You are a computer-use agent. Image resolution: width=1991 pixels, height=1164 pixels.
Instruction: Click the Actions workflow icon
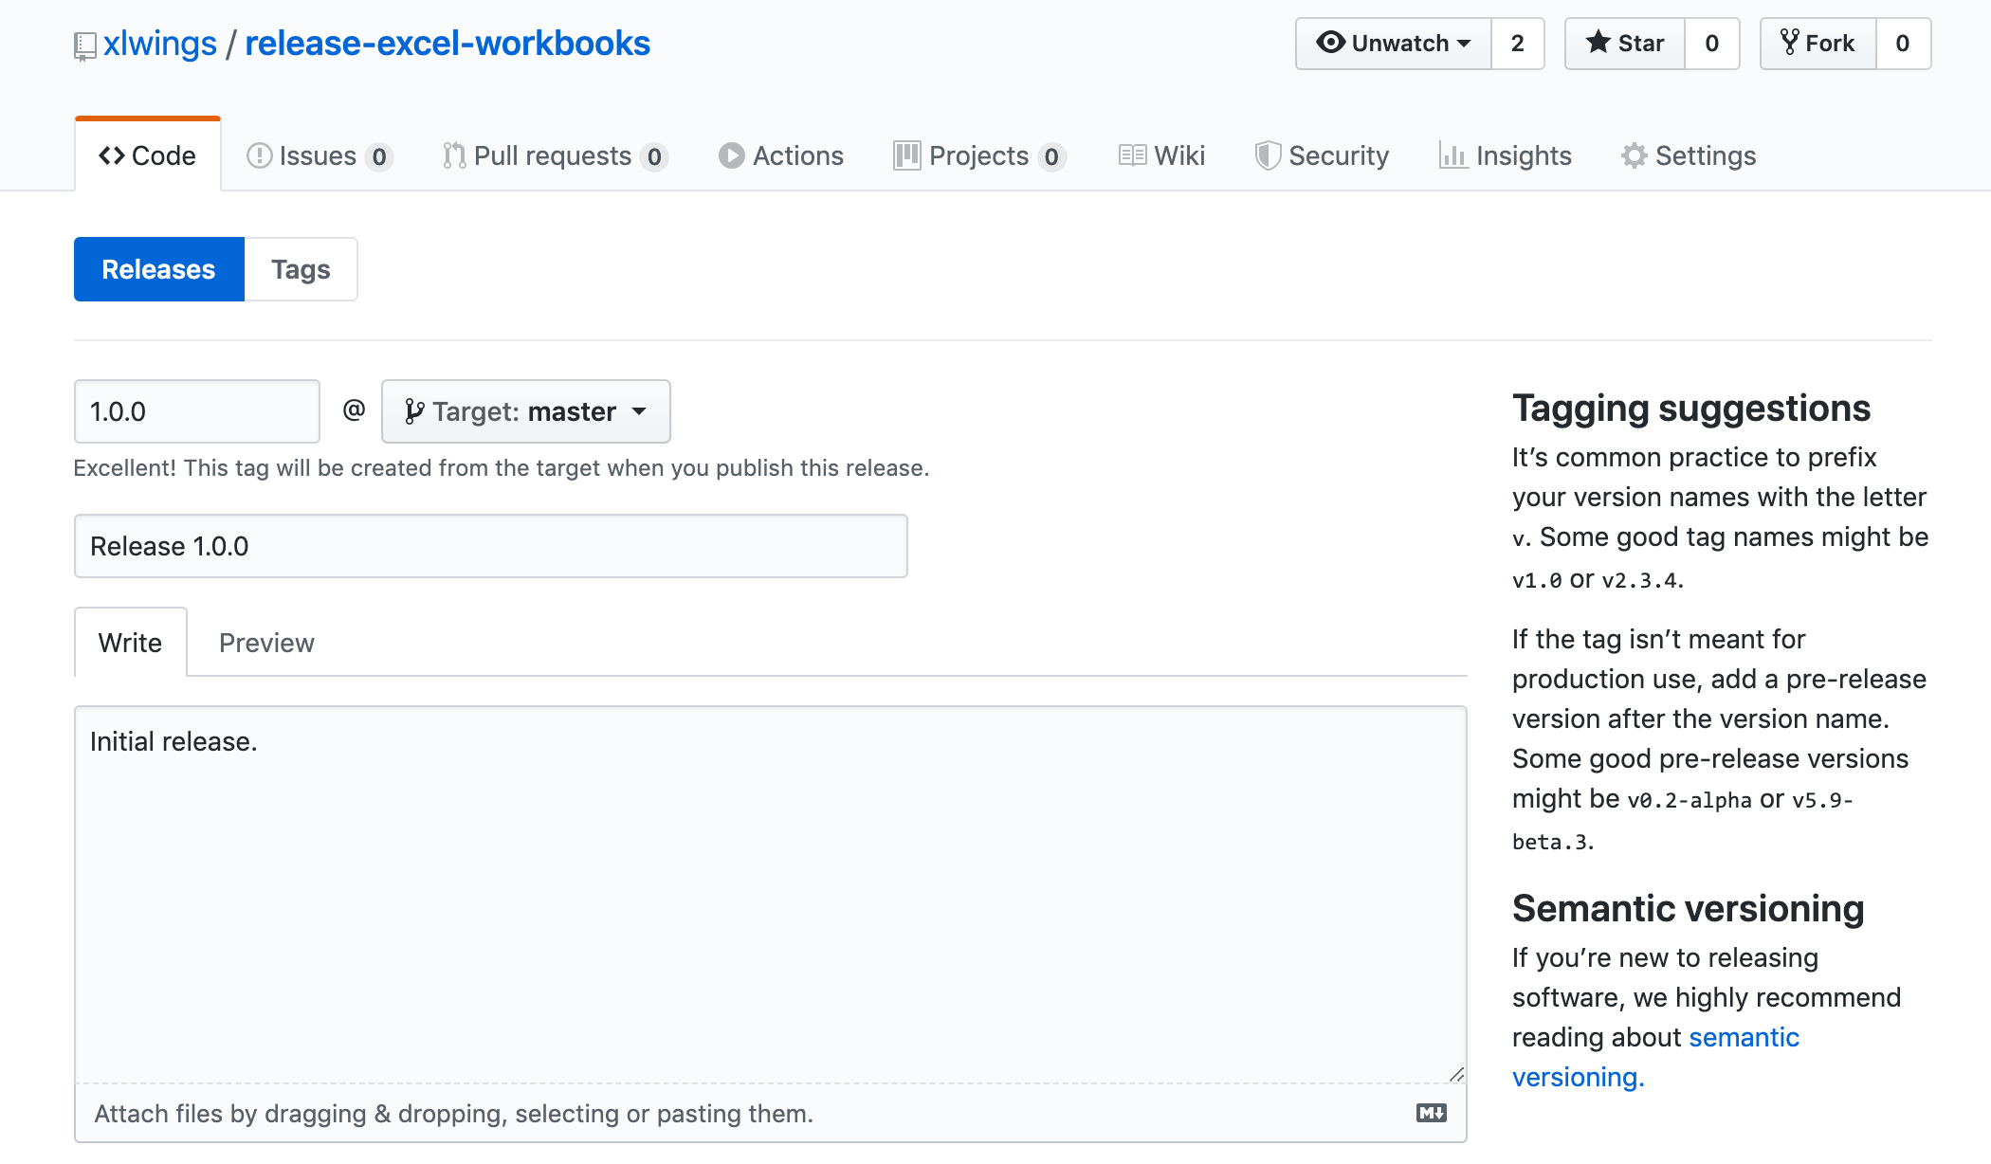(730, 154)
